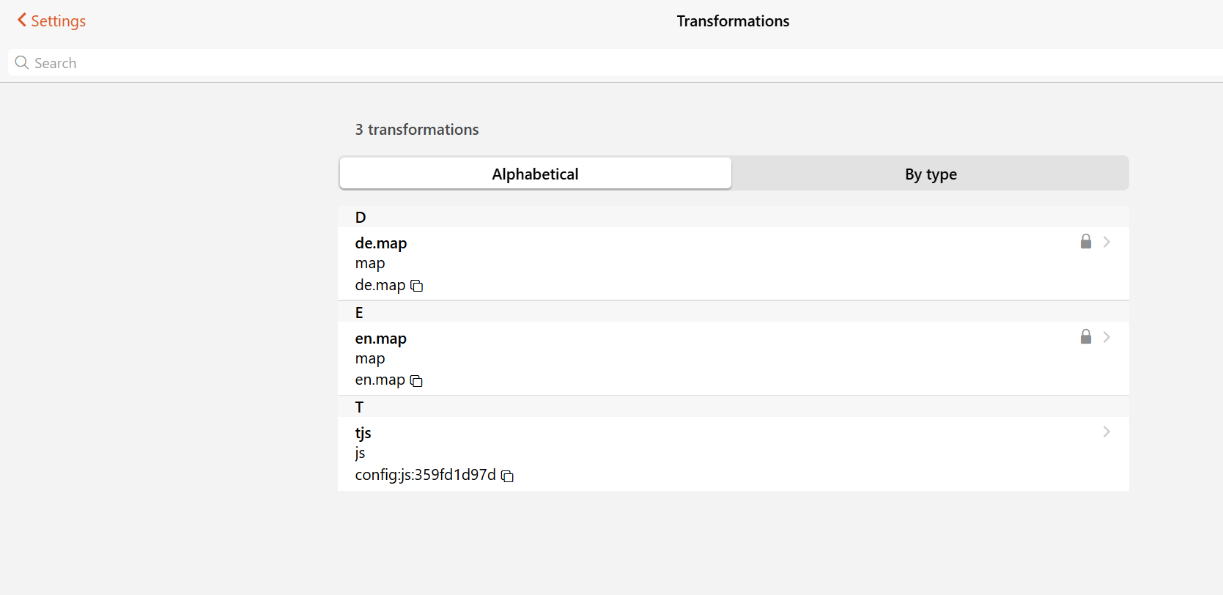Screen dimensions: 1223x595
Task: Select the tjs transformation title
Action: tap(363, 433)
